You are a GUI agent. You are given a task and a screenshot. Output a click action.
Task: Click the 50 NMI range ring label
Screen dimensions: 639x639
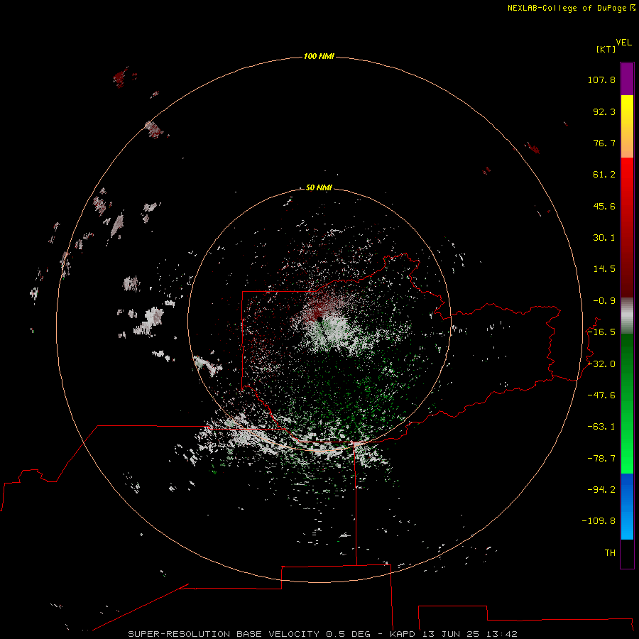319,187
